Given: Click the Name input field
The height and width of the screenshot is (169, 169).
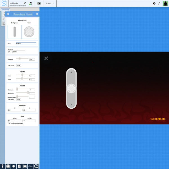Looking at the screenshot, I should pyautogui.click(x=26, y=44).
